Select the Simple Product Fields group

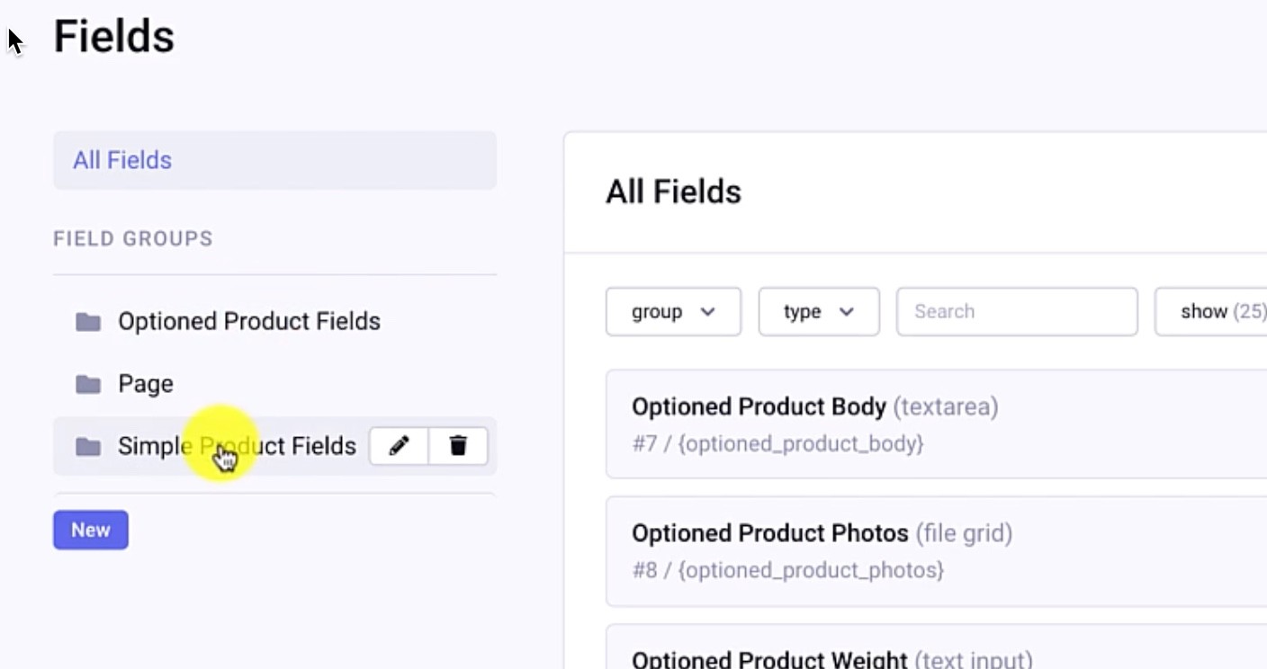180,445
